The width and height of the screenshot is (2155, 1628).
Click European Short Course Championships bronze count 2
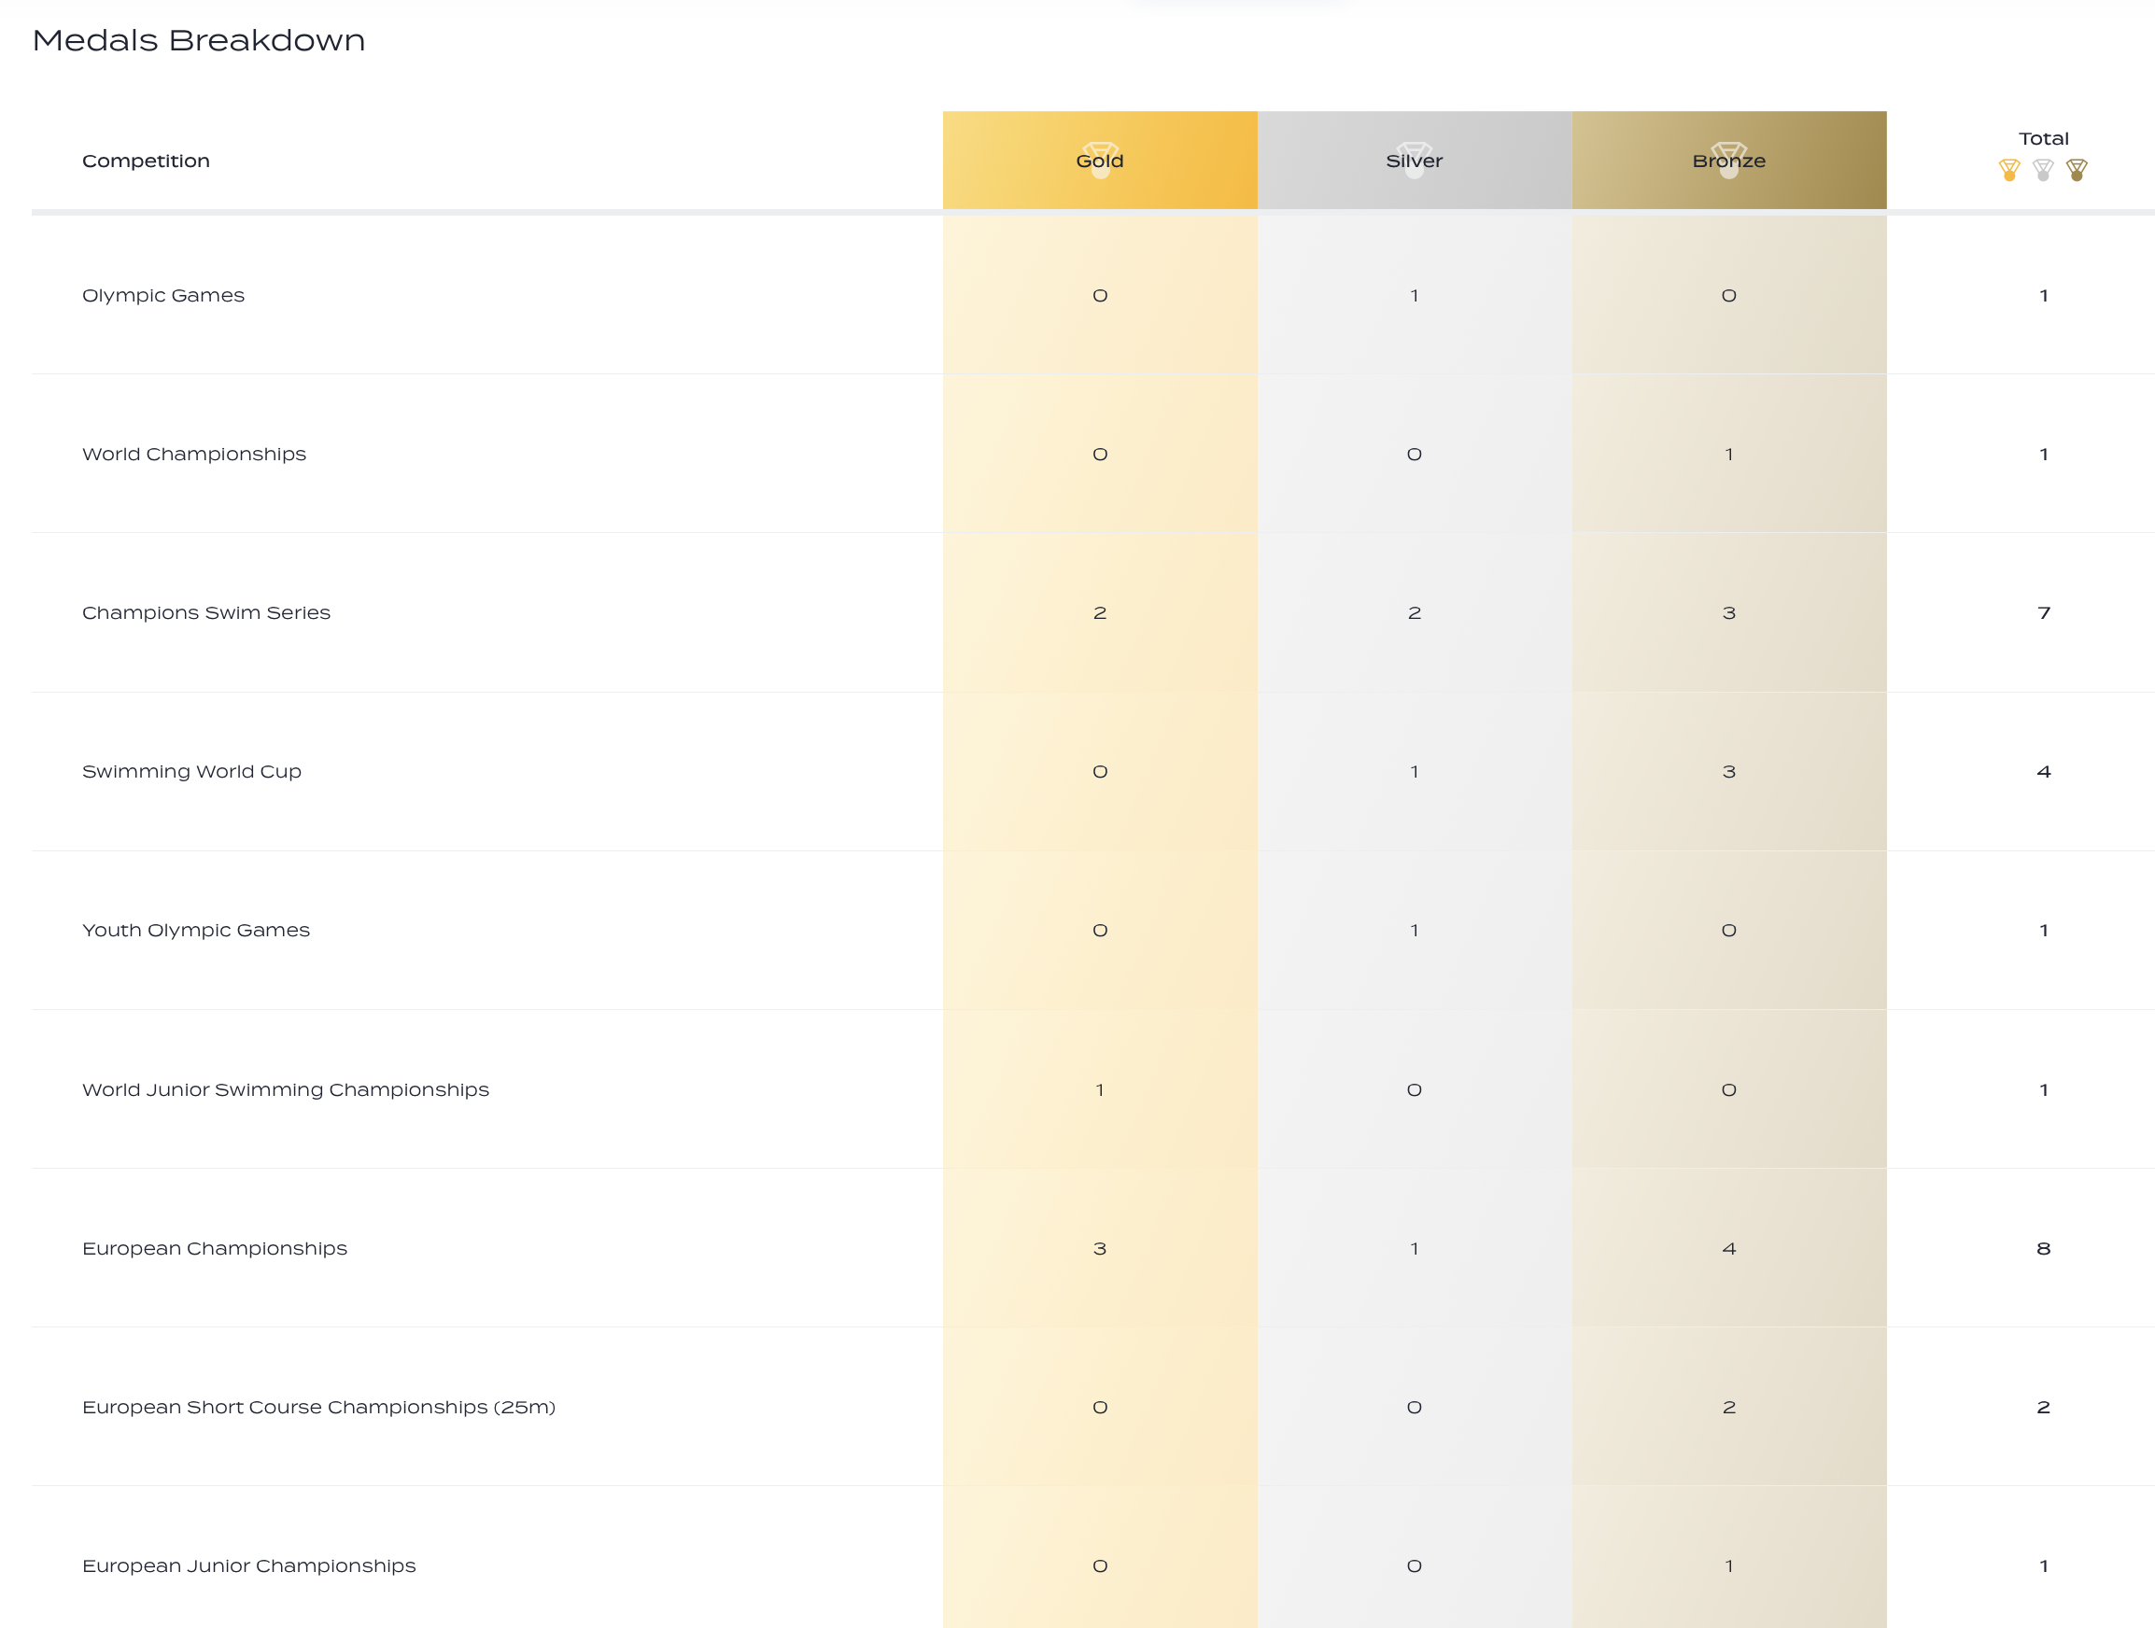pyautogui.click(x=1729, y=1407)
